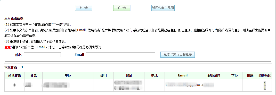The image size is (276, 95).
Task: Click the 电话 column header
Action: click(x=155, y=75)
